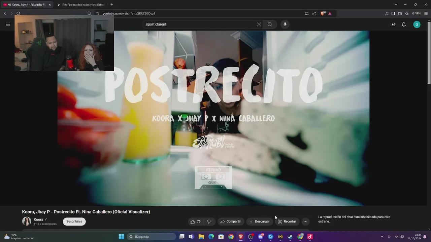Toggle the Brave VPN button

(416, 13)
